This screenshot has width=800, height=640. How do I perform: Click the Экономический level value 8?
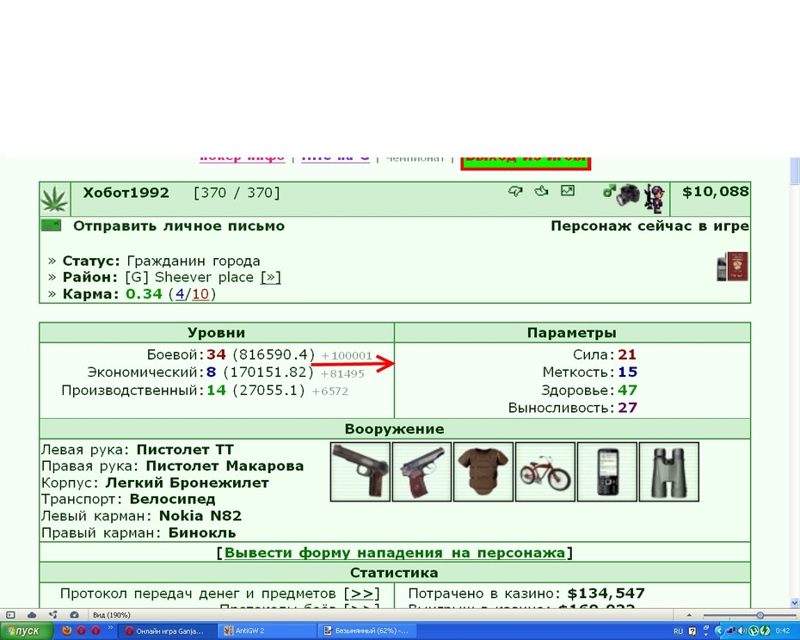coord(212,372)
